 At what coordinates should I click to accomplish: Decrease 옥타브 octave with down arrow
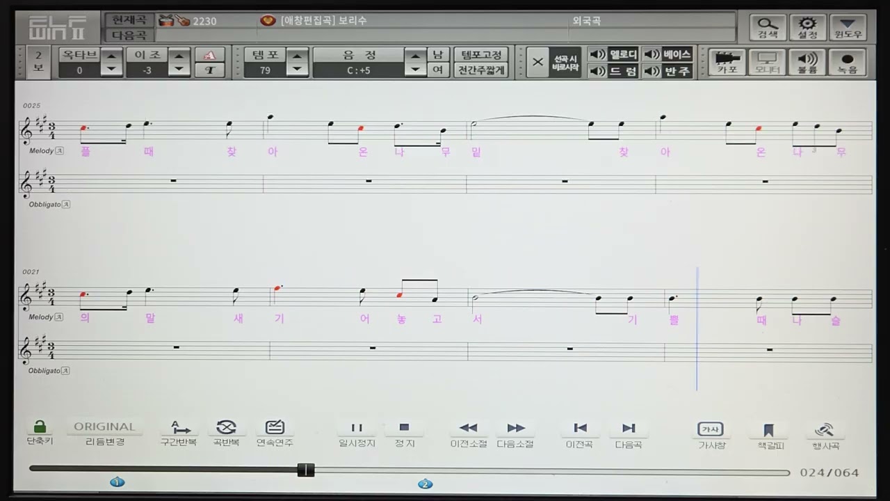pyautogui.click(x=111, y=70)
